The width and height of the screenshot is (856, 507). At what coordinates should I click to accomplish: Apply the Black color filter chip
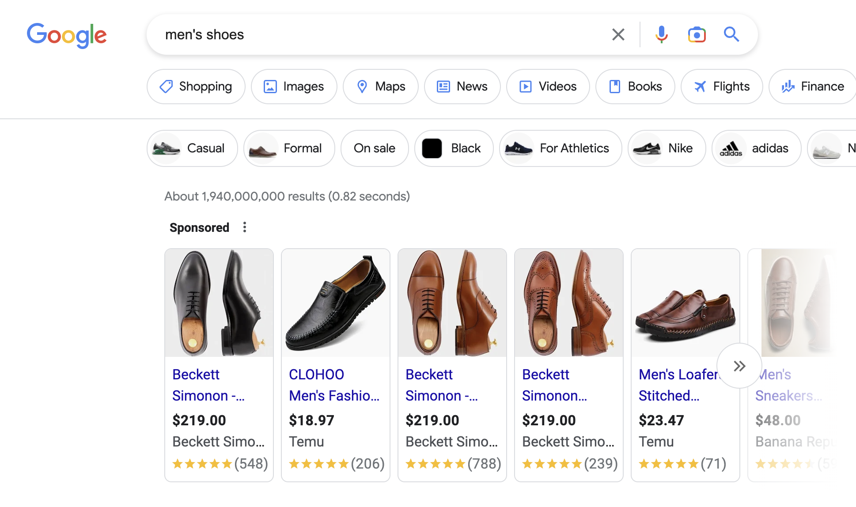(x=454, y=148)
